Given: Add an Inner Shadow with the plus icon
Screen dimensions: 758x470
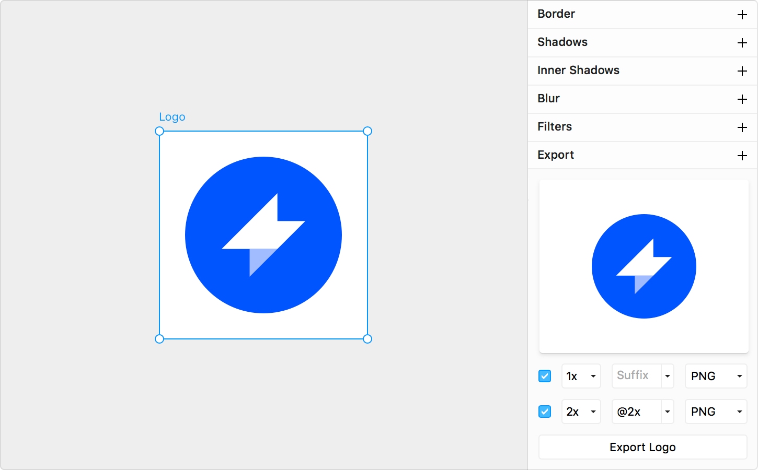Looking at the screenshot, I should pyautogui.click(x=742, y=71).
